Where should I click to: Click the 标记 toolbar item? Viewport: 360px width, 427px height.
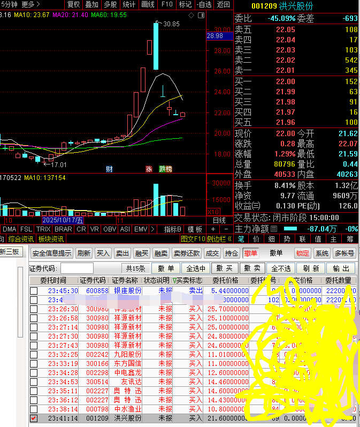185,4
